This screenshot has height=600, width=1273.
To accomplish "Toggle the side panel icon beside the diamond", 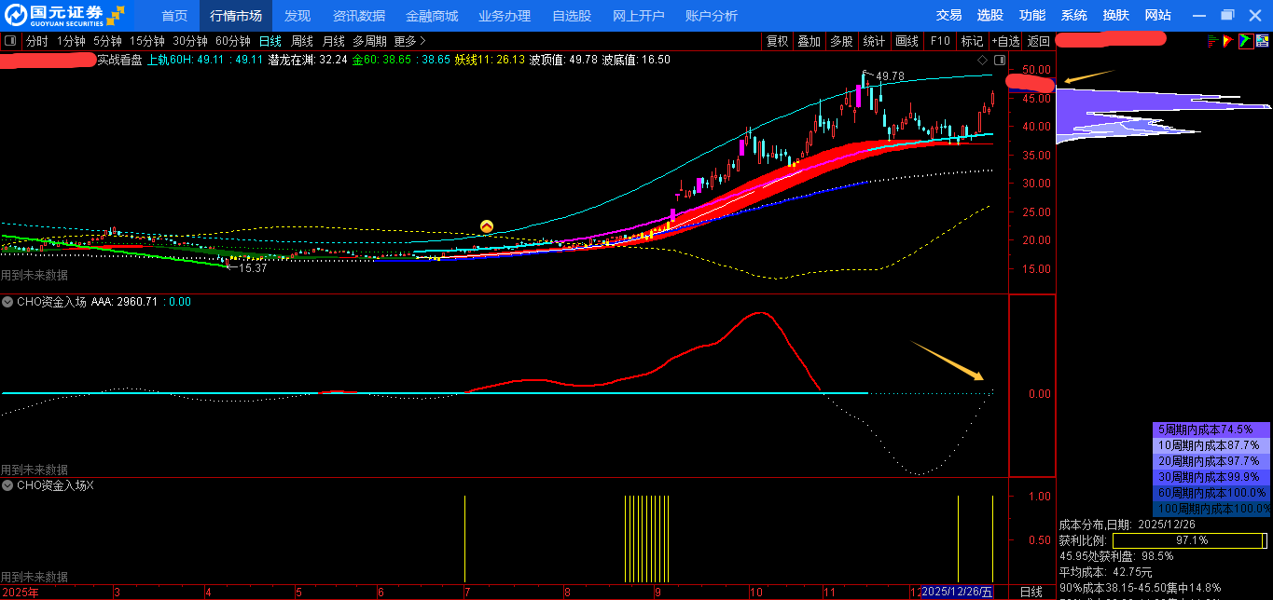I will [1000, 60].
